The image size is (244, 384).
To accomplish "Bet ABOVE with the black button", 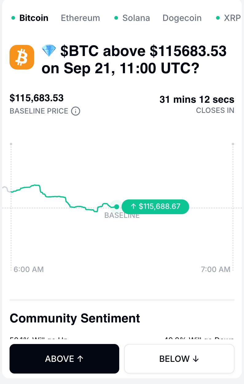I will pos(64,359).
